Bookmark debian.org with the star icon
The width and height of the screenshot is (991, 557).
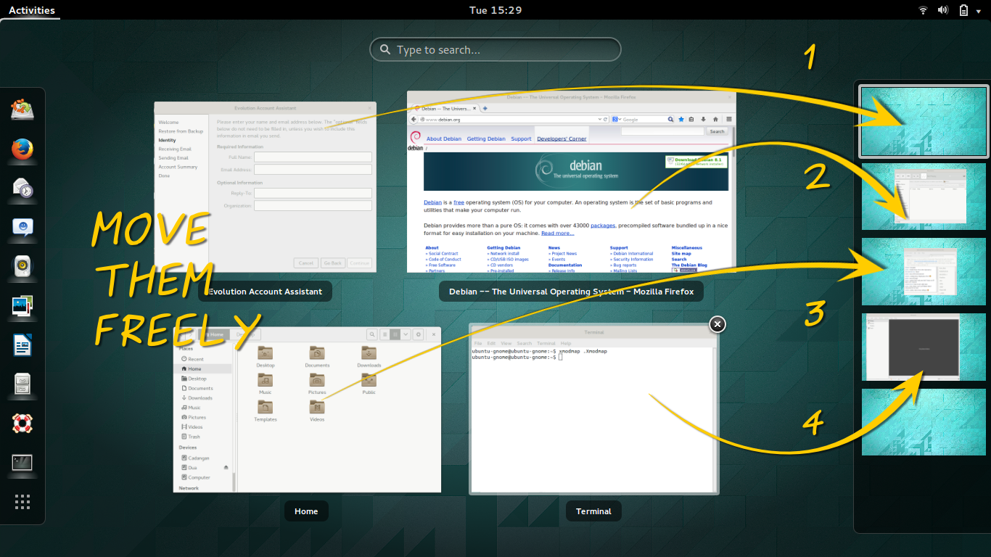coord(681,119)
